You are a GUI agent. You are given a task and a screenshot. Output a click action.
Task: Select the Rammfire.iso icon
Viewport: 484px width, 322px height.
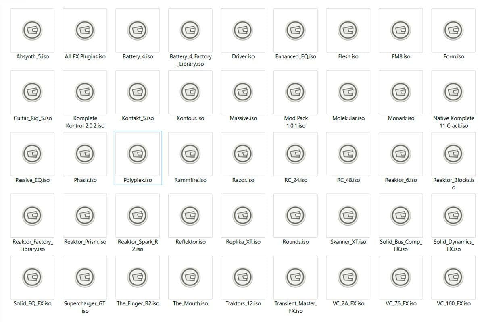[x=190, y=154]
